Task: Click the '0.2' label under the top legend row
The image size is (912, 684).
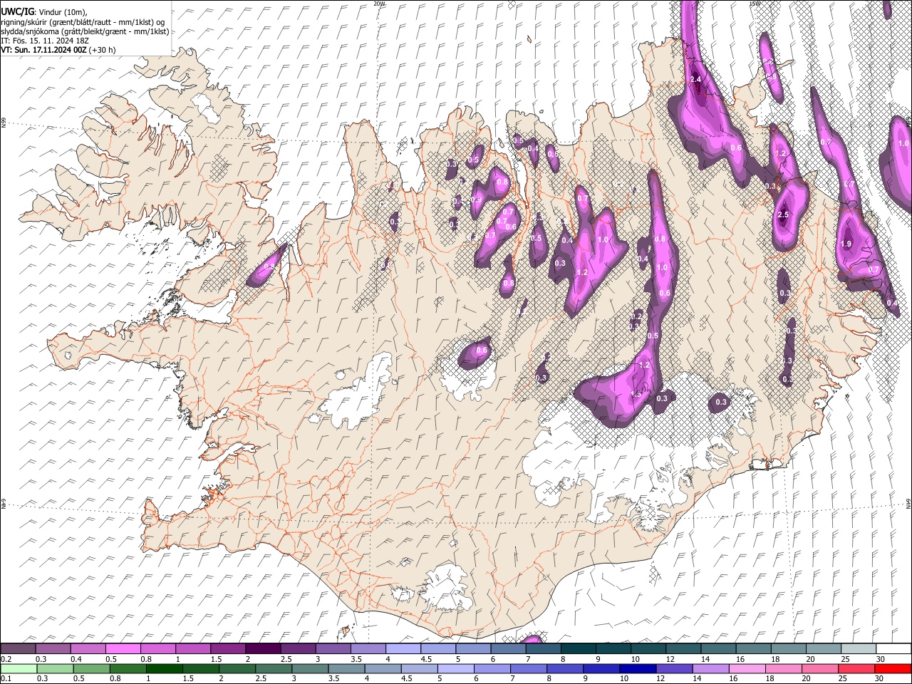Action: pos(6,658)
